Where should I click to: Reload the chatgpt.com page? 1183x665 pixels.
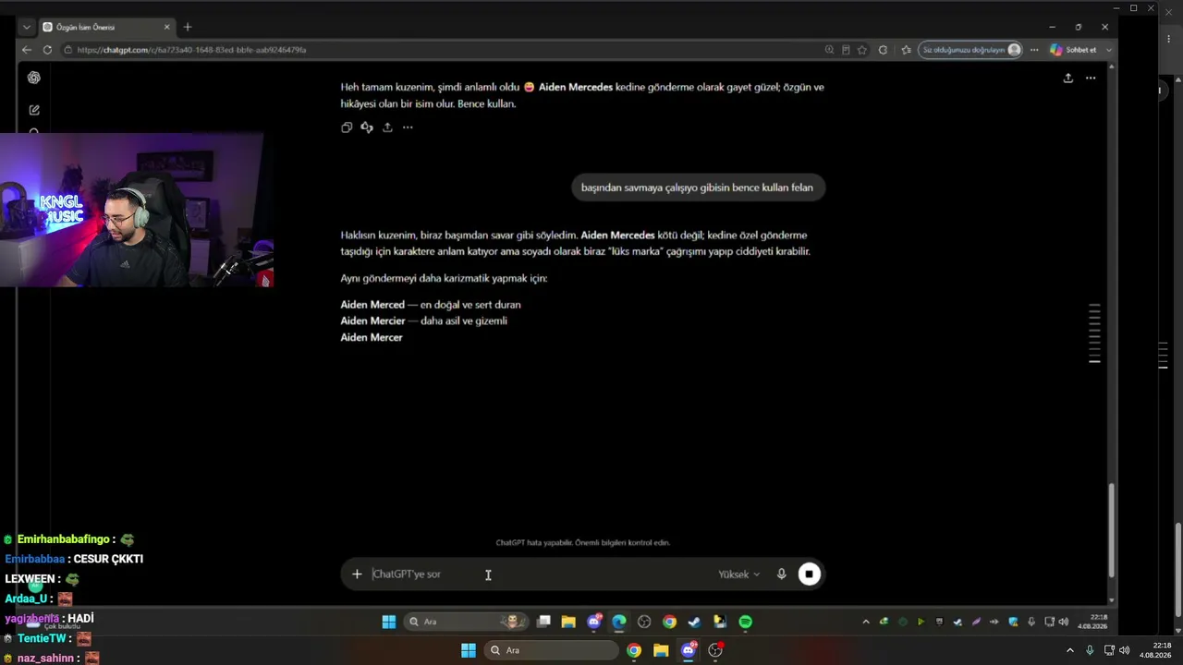click(x=47, y=50)
